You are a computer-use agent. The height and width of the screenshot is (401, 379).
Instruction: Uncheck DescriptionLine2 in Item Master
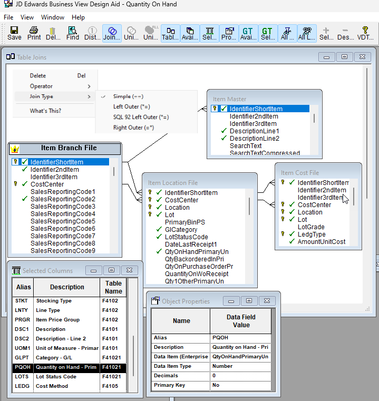point(224,138)
